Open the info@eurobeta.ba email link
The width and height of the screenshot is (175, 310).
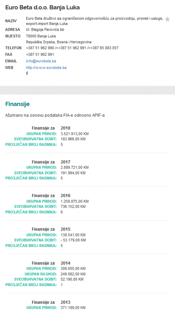[x=41, y=61]
